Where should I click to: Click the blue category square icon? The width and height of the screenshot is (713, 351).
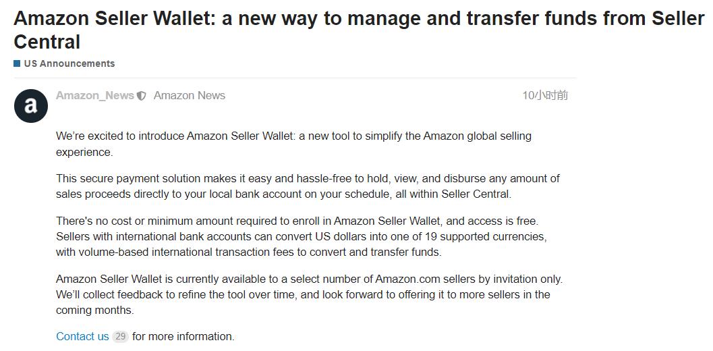(x=17, y=63)
